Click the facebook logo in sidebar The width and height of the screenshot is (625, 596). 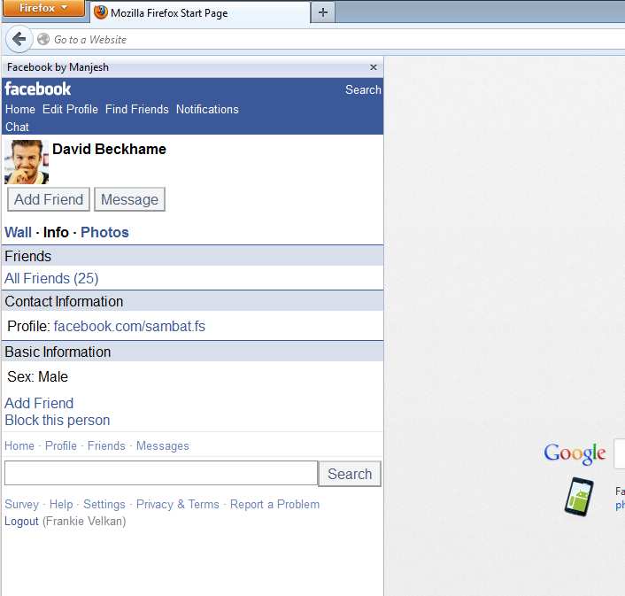point(38,89)
